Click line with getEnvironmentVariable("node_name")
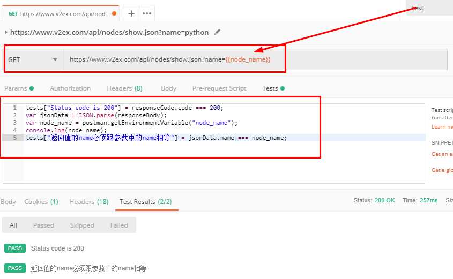This screenshot has height=279, width=453. (x=131, y=123)
